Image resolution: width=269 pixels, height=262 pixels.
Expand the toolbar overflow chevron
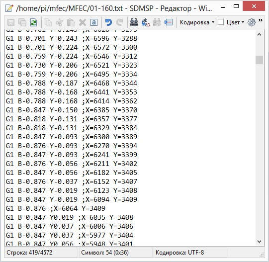(x=261, y=20)
